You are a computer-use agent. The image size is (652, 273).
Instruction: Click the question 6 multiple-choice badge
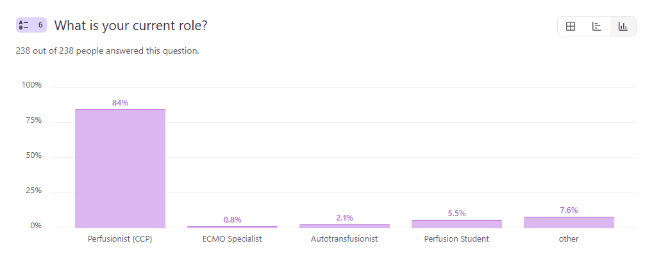click(x=31, y=26)
